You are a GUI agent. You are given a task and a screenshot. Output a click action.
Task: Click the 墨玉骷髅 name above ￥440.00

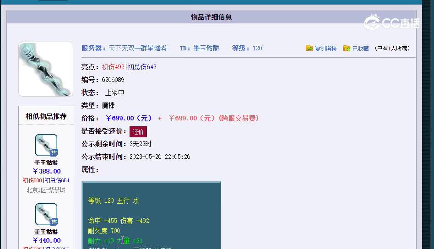click(x=46, y=232)
